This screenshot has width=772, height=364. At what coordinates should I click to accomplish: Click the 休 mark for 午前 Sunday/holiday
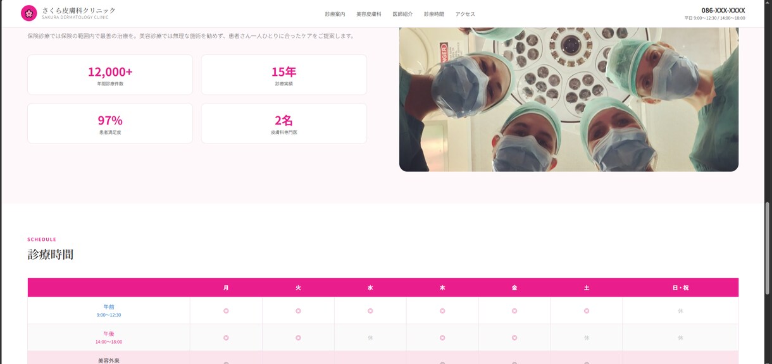(x=681, y=311)
